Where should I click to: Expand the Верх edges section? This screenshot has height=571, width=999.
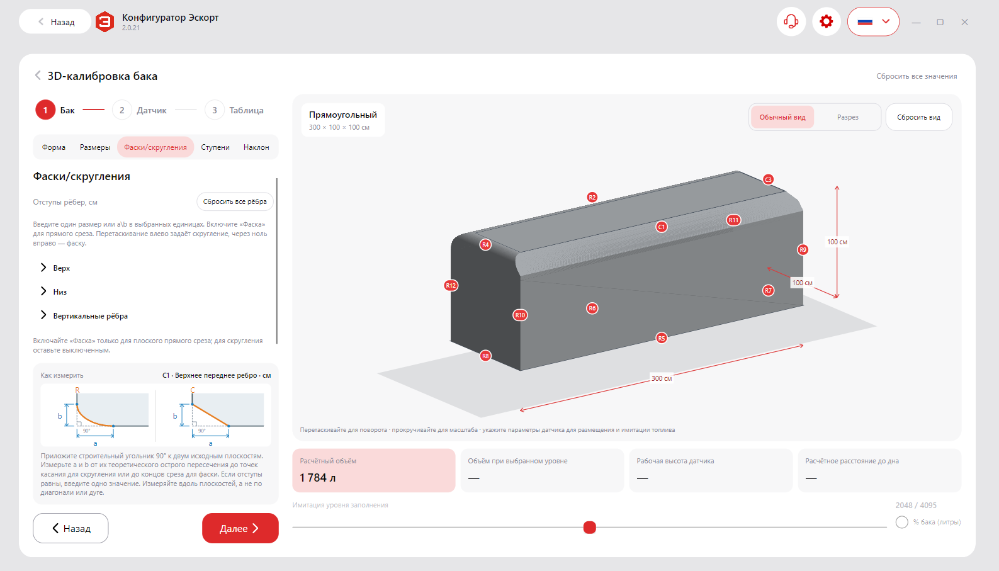(x=55, y=268)
